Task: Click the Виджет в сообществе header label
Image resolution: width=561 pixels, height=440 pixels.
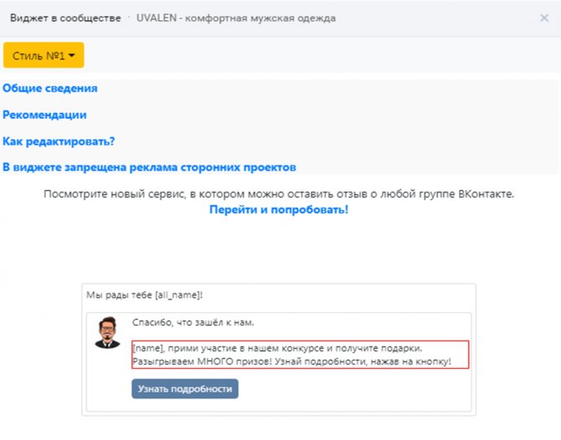Action: pos(65,18)
